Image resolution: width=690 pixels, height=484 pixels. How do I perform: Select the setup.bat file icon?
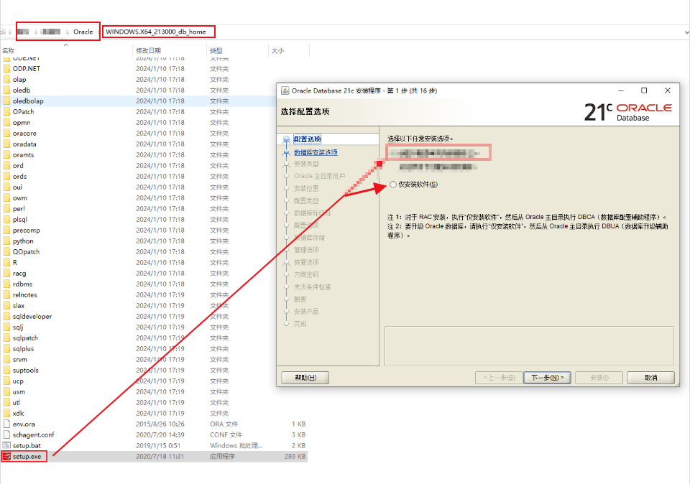pyautogui.click(x=6, y=445)
